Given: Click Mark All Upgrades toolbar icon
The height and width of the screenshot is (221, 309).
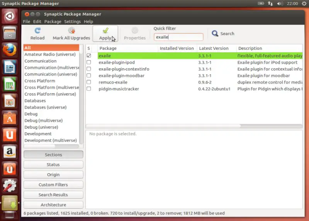Looking at the screenshot, I should (x=71, y=34).
